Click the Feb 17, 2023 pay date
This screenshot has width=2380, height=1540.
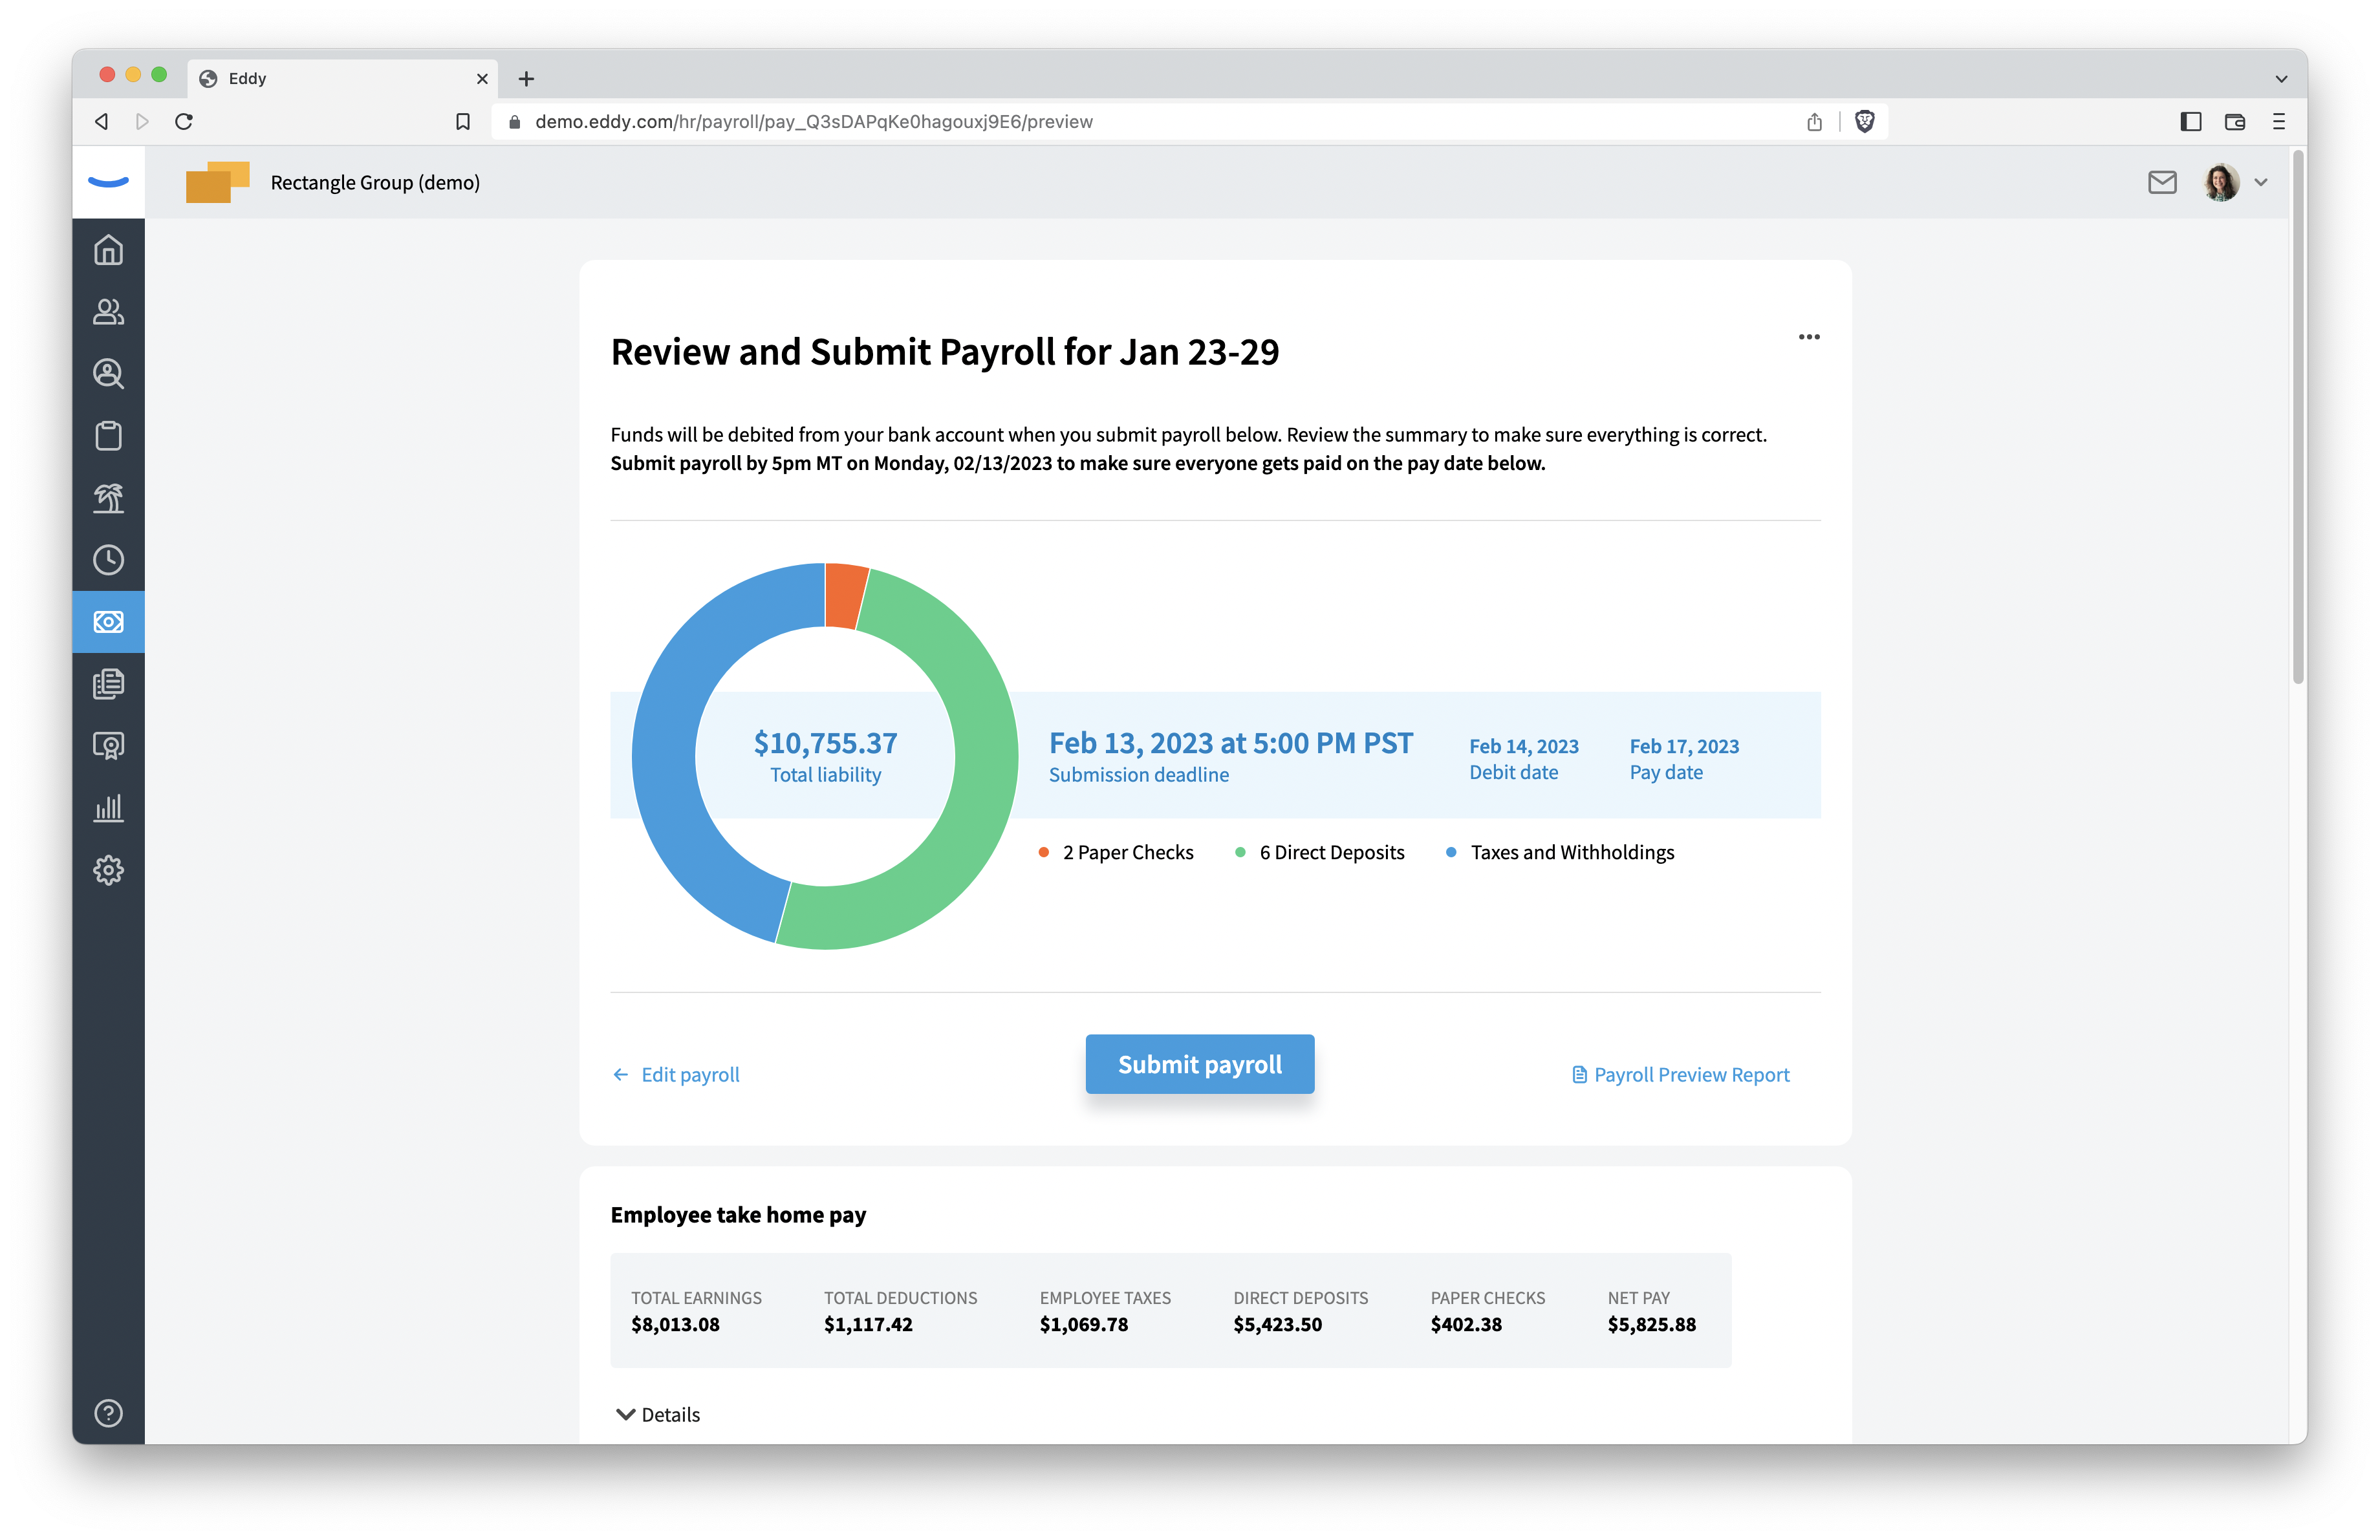point(1684,747)
